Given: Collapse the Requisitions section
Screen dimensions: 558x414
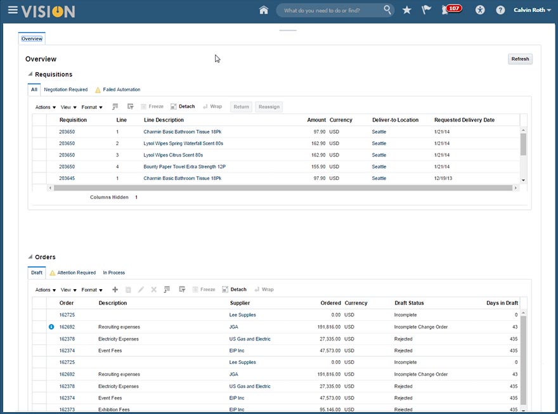Looking at the screenshot, I should [x=30, y=75].
